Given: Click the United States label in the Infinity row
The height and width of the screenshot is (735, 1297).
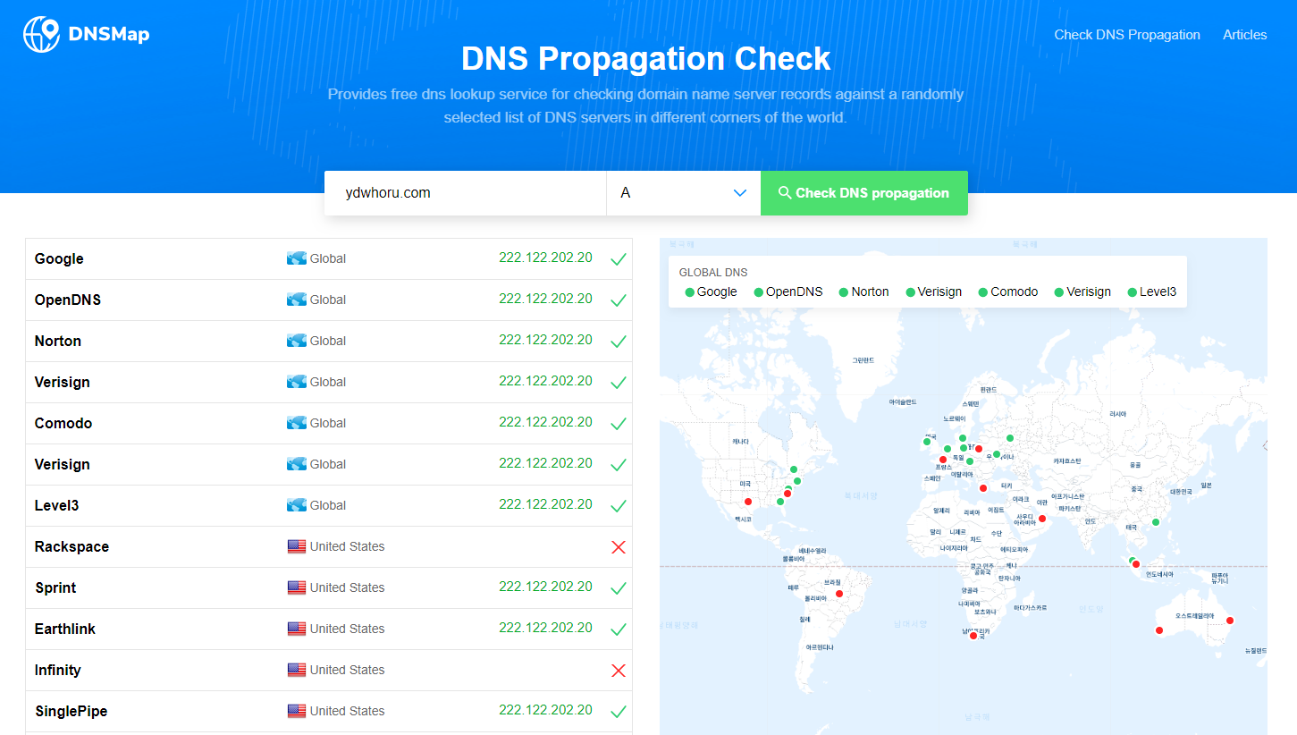Looking at the screenshot, I should (348, 670).
